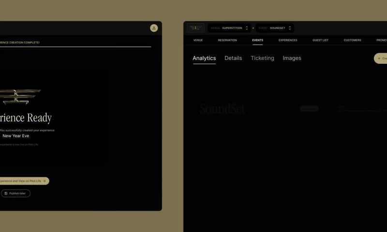The width and height of the screenshot is (387, 232).
Task: Switch to the Ticketing sub-tab
Action: coord(262,58)
